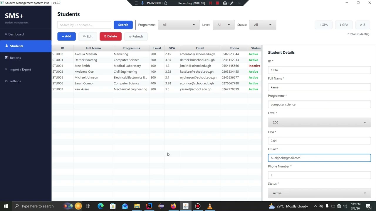Image resolution: width=376 pixels, height=211 pixels.
Task: Select the Yaw Asare row
Action: [157, 89]
